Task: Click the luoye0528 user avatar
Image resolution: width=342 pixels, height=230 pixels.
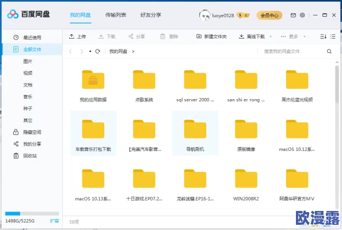Action: [x=204, y=16]
